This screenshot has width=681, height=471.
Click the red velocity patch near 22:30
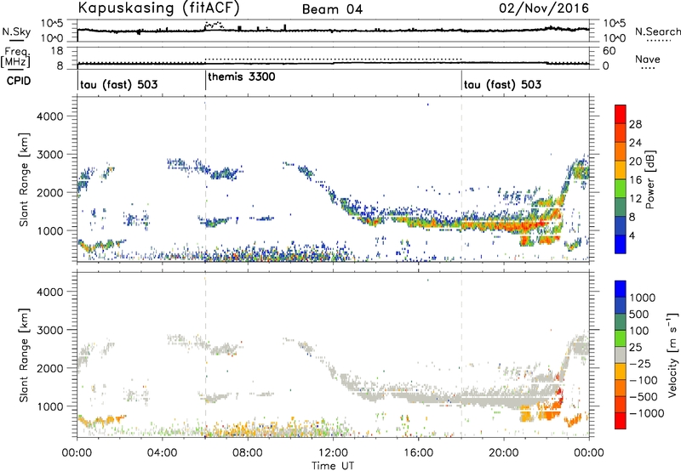click(x=559, y=395)
